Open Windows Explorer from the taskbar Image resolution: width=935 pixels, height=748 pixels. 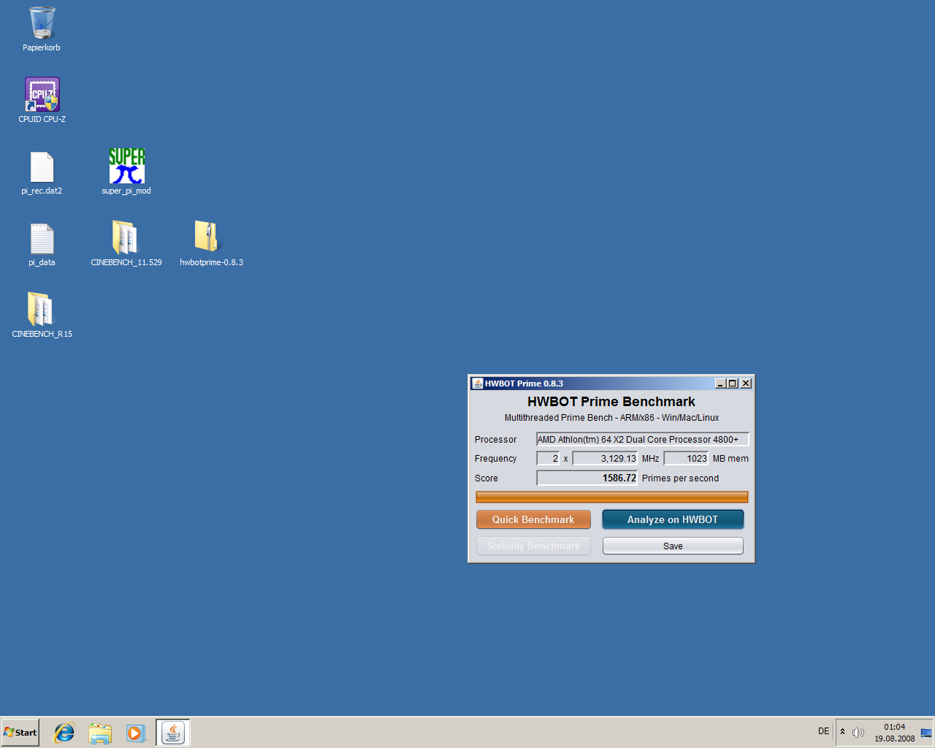click(x=100, y=733)
